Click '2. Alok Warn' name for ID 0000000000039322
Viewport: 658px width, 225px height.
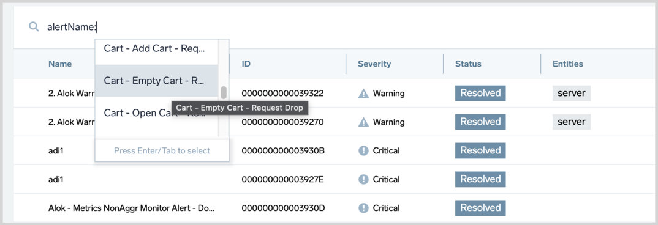71,93
